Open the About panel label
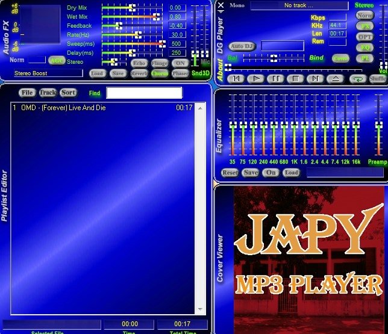388x334 pixels. pyautogui.click(x=220, y=70)
